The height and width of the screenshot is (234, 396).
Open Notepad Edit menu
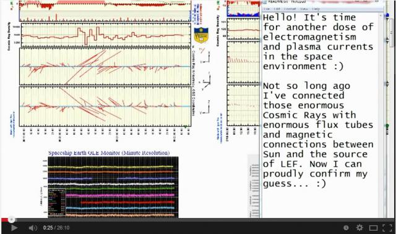[277, 9]
